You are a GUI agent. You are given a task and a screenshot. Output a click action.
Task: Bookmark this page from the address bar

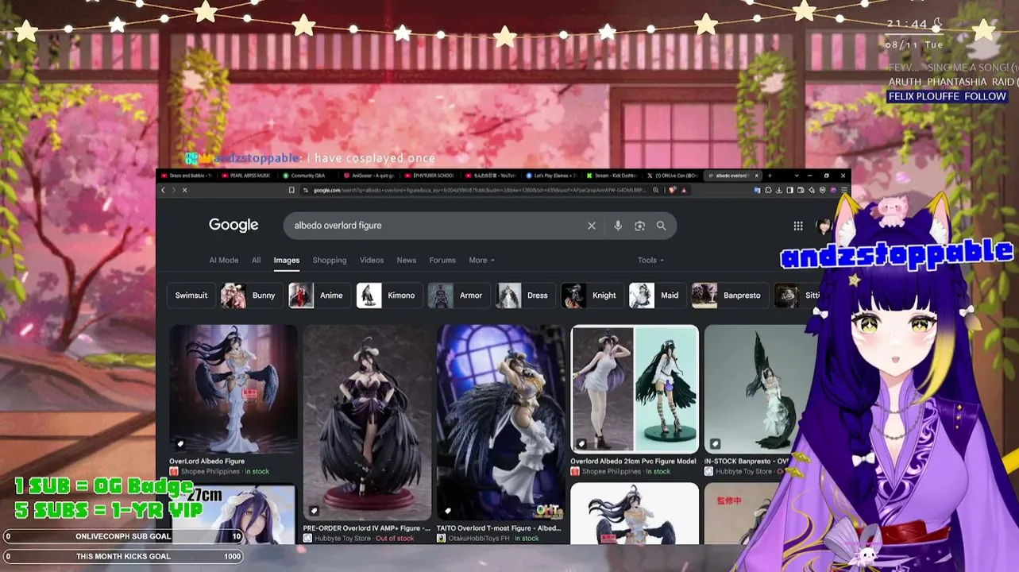[291, 190]
